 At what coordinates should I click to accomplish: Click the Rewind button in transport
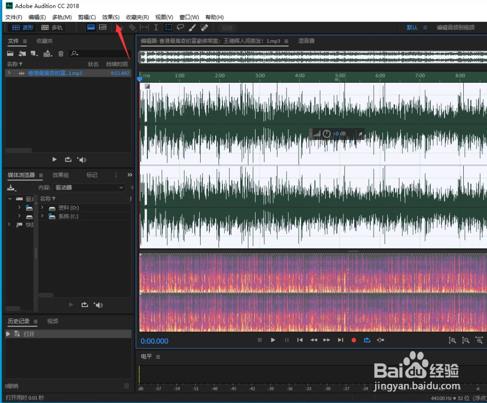tap(314, 340)
